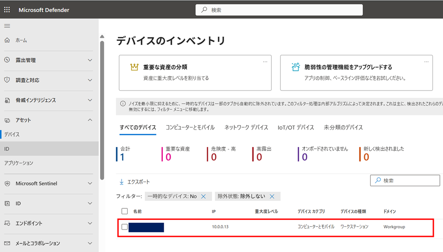The width and height of the screenshot is (443, 252).
Task: Open more options on 脆弱性の管理機能 card
Action: [x=426, y=62]
